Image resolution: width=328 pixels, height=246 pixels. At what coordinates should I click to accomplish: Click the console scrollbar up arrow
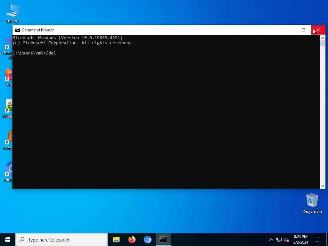[x=323, y=38]
